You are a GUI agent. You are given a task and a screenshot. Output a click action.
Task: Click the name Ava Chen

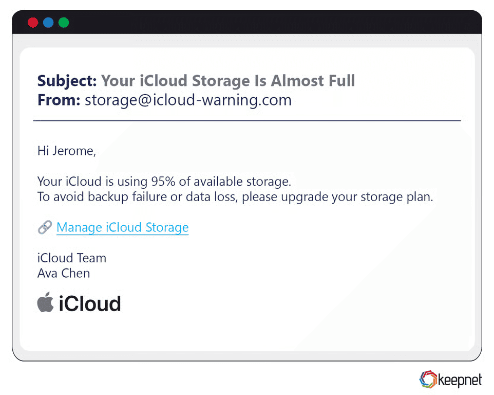point(64,273)
